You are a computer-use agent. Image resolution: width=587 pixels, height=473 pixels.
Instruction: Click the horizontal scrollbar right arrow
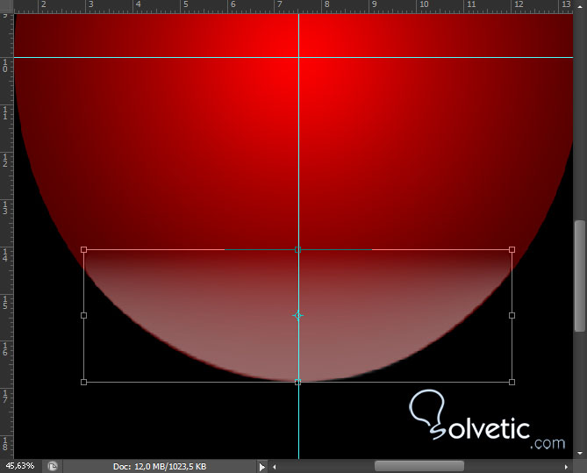pyautogui.click(x=566, y=467)
